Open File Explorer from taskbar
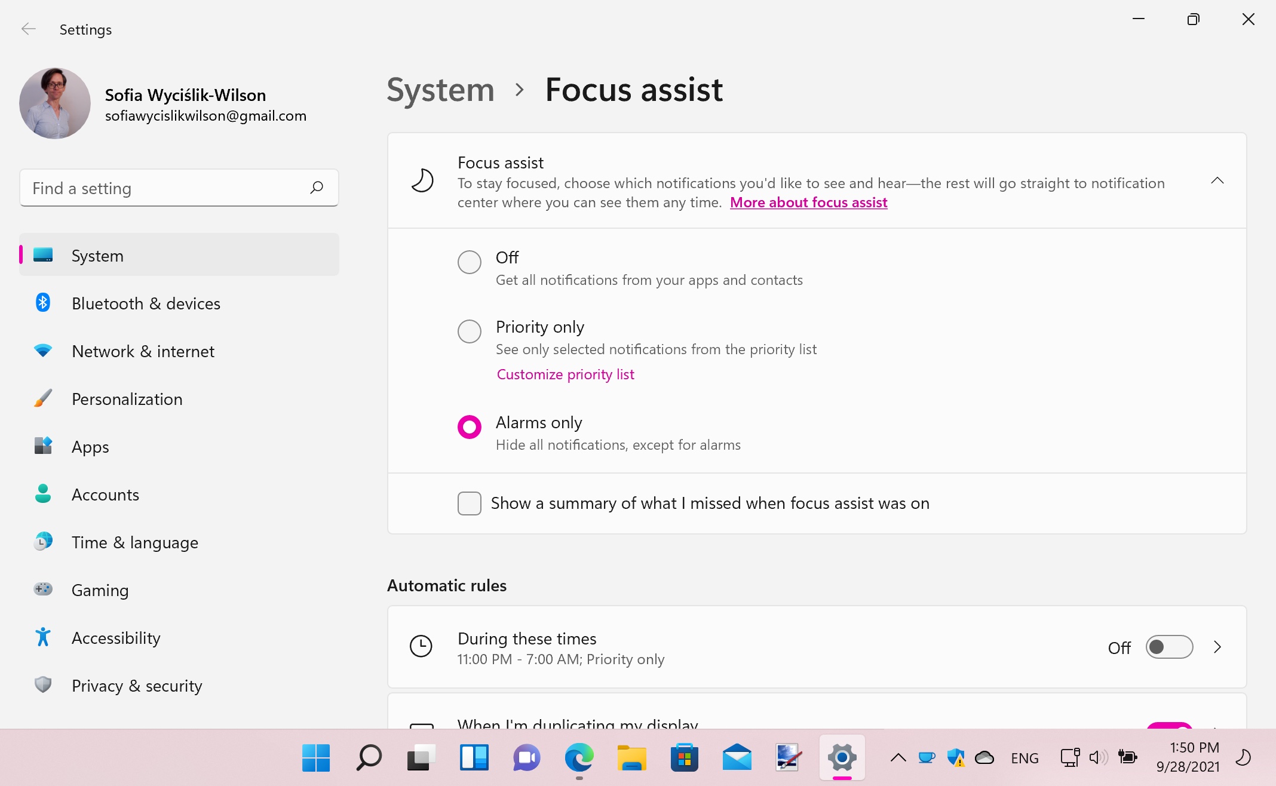 click(x=631, y=758)
